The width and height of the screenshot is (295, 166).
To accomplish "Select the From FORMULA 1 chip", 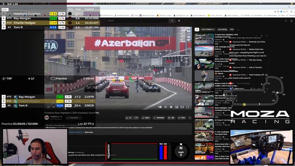I will tap(208, 30).
